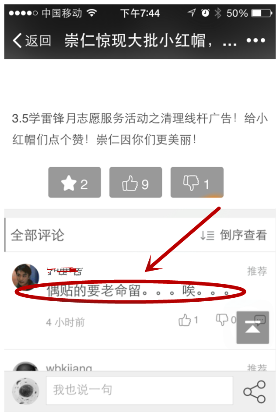
Task: Click the sort arrow icon beside 倒序查看
Action: [x=207, y=235]
